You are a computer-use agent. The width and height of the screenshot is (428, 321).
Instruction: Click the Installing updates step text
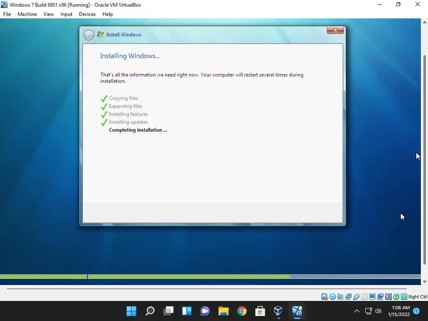pos(128,122)
